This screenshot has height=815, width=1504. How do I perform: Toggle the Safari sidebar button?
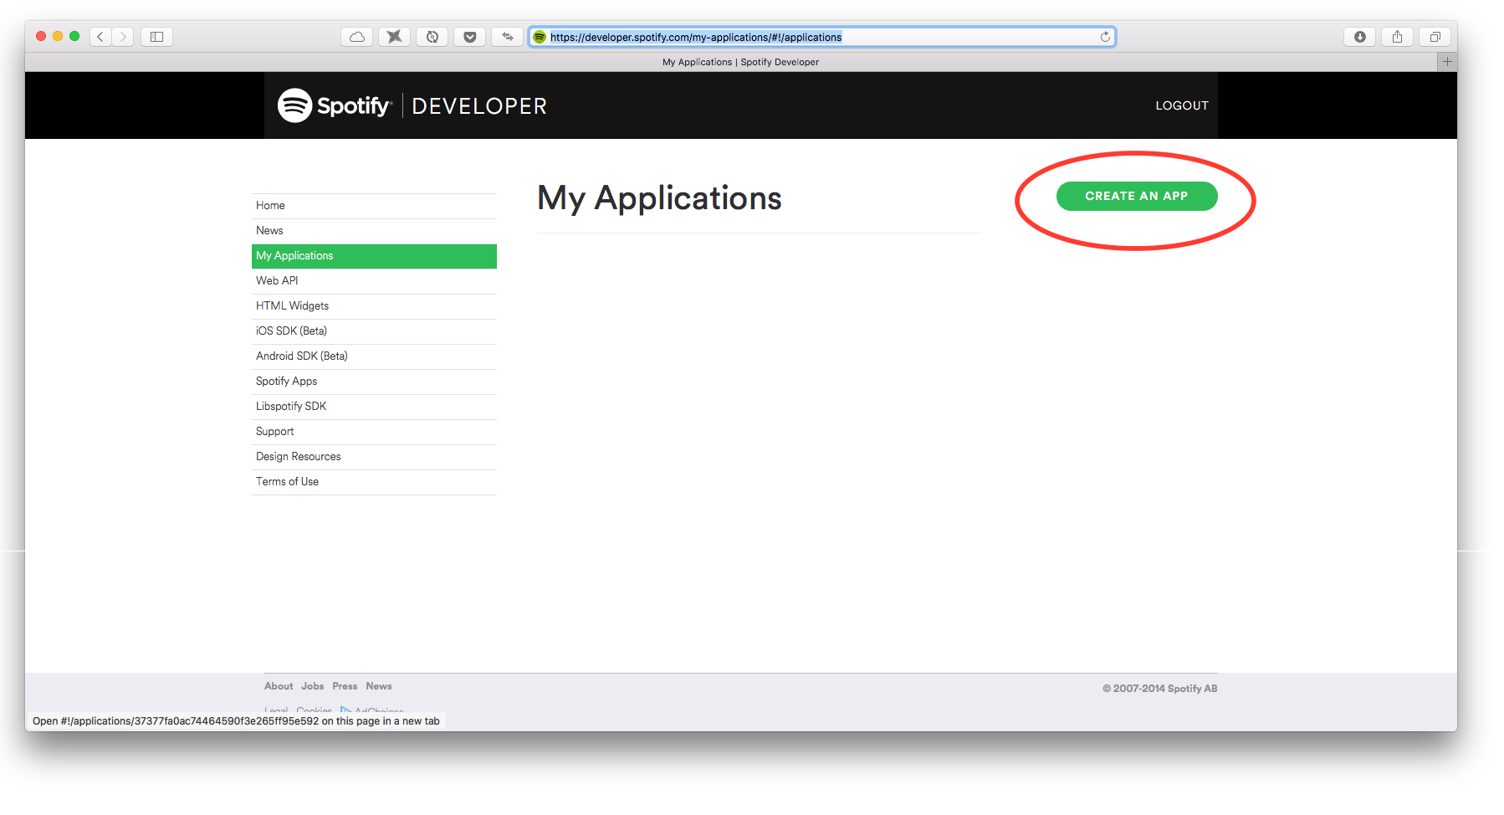point(156,37)
